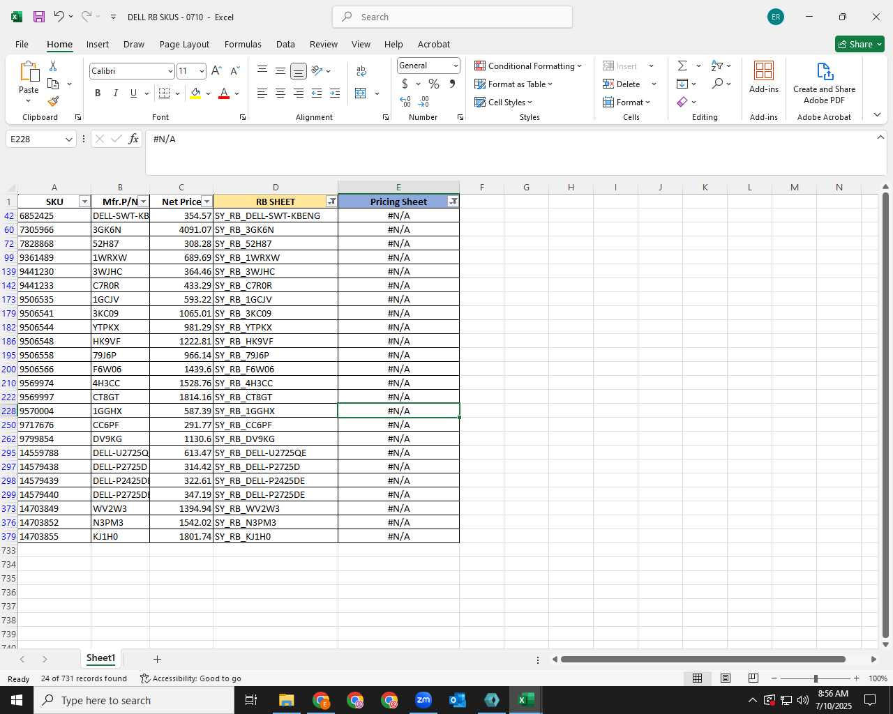
Task: Open the Page Layout tab
Action: pyautogui.click(x=184, y=44)
